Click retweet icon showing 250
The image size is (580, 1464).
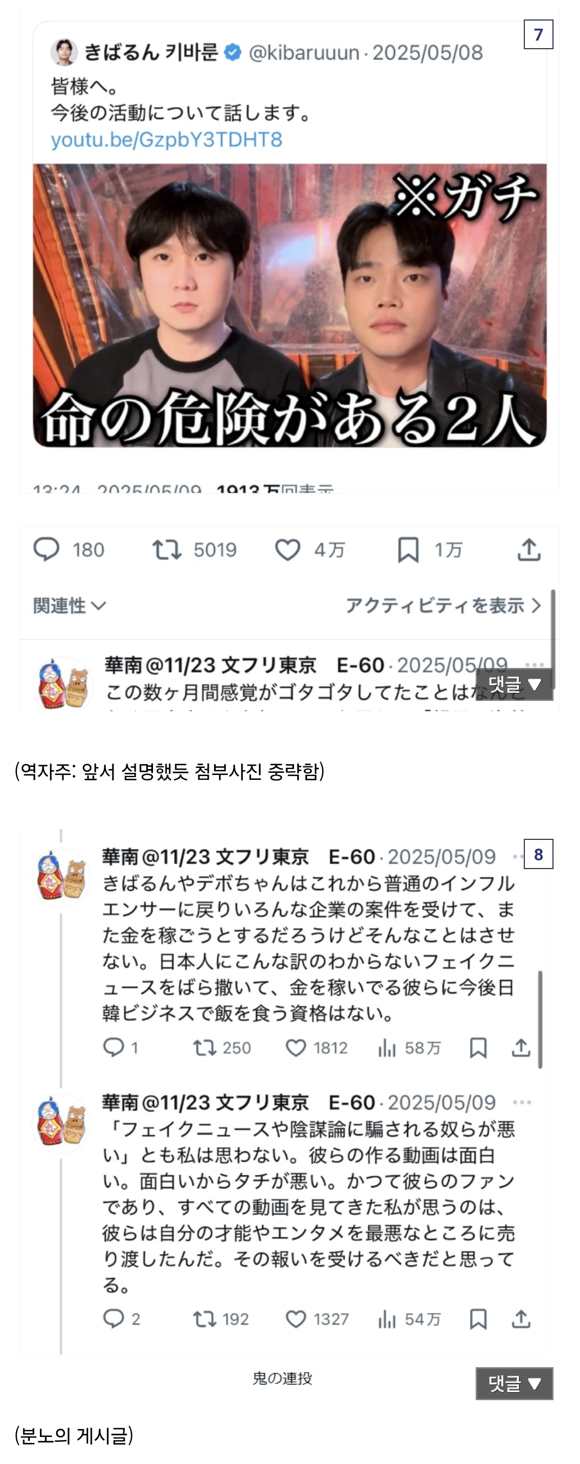coord(204,1048)
